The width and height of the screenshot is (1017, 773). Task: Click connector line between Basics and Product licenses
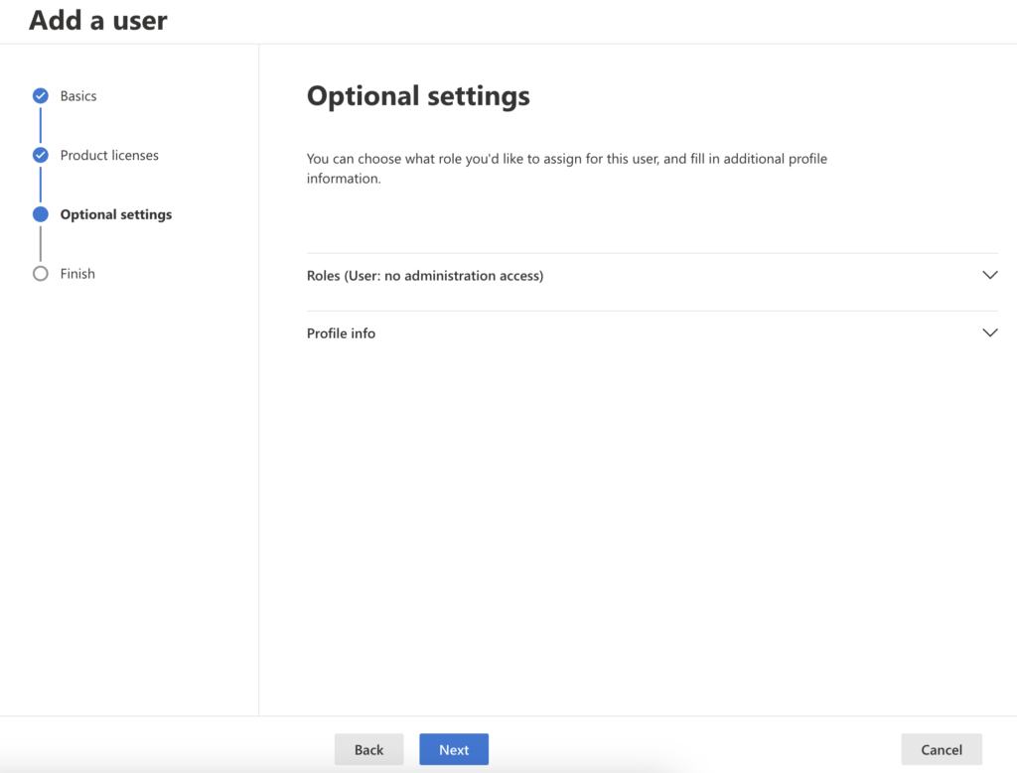tap(41, 125)
